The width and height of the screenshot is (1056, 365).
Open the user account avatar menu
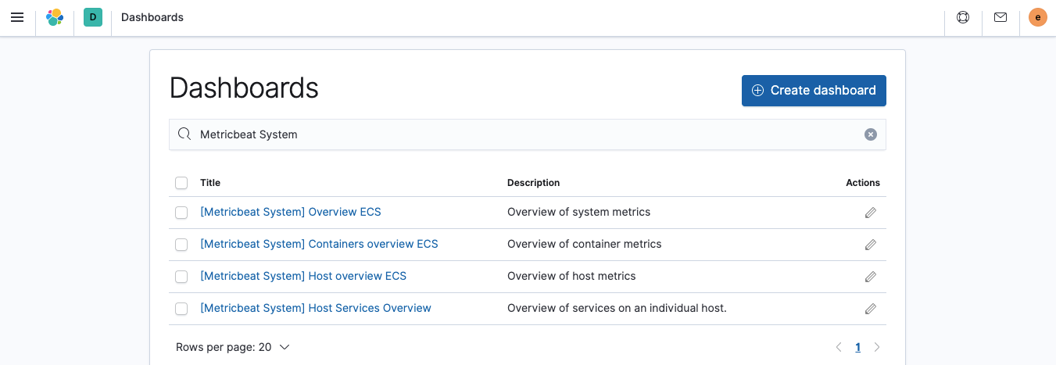(1038, 17)
